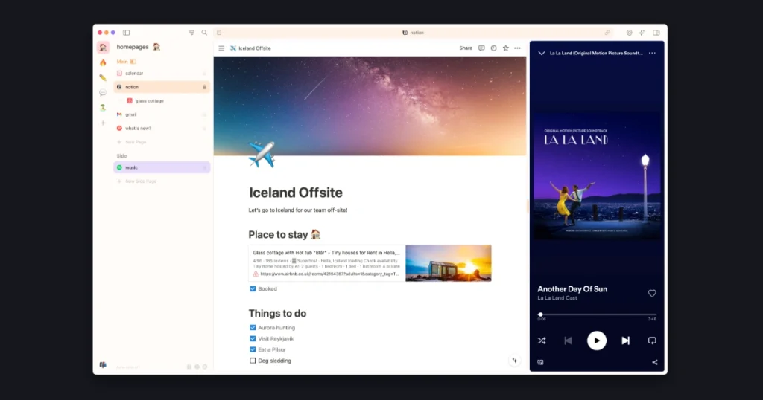The width and height of the screenshot is (763, 400).
Task: Open the what's new? page
Action: 162,129
